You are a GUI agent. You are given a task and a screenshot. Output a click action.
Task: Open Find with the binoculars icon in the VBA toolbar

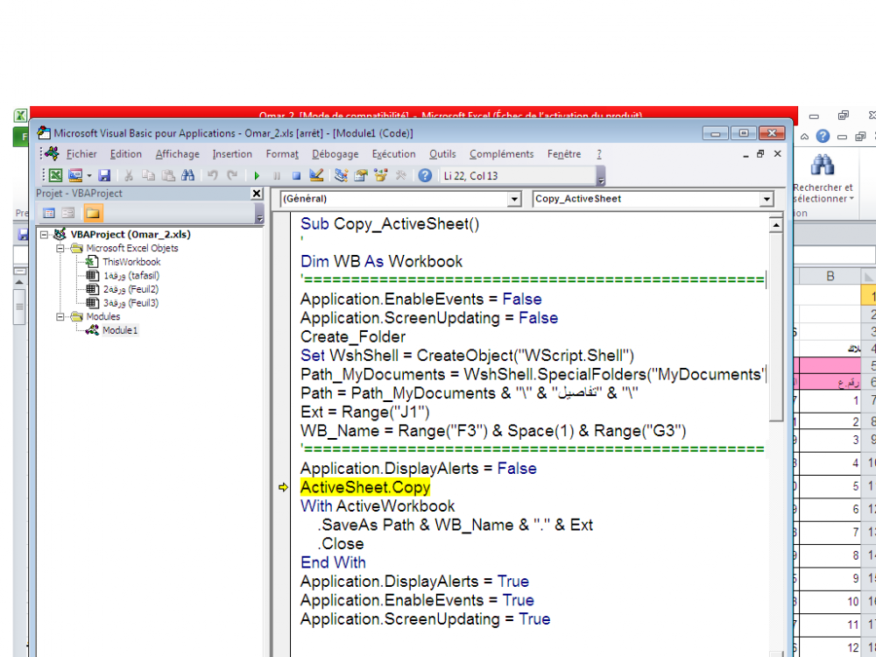click(x=187, y=175)
